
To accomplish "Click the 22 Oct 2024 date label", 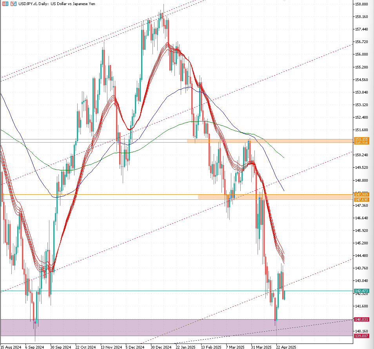I will tap(85, 347).
